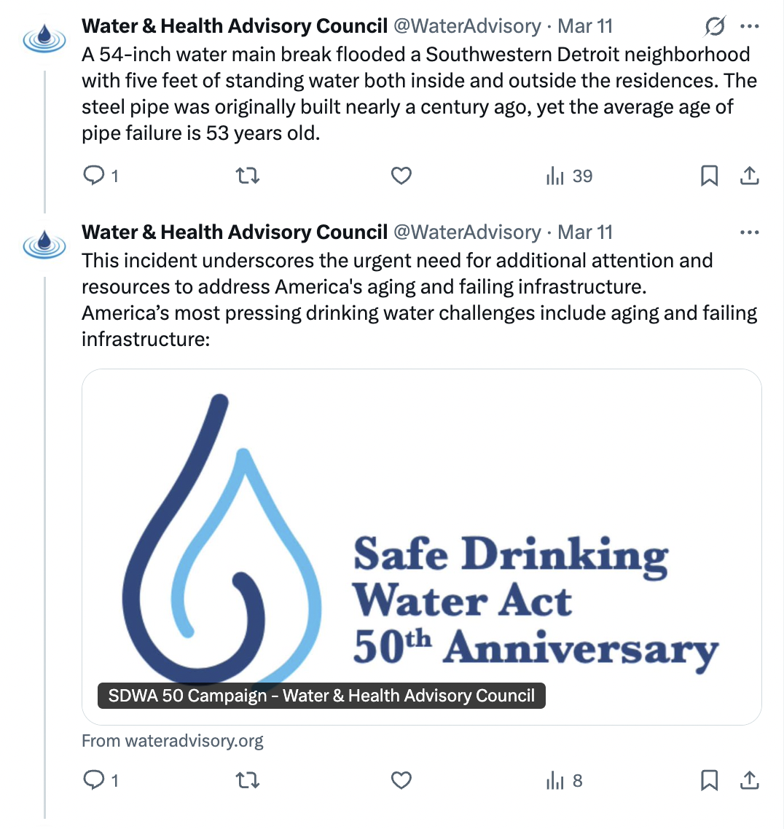
Task: Open @WaterAdvisory handle on first tweet
Action: pos(467,26)
